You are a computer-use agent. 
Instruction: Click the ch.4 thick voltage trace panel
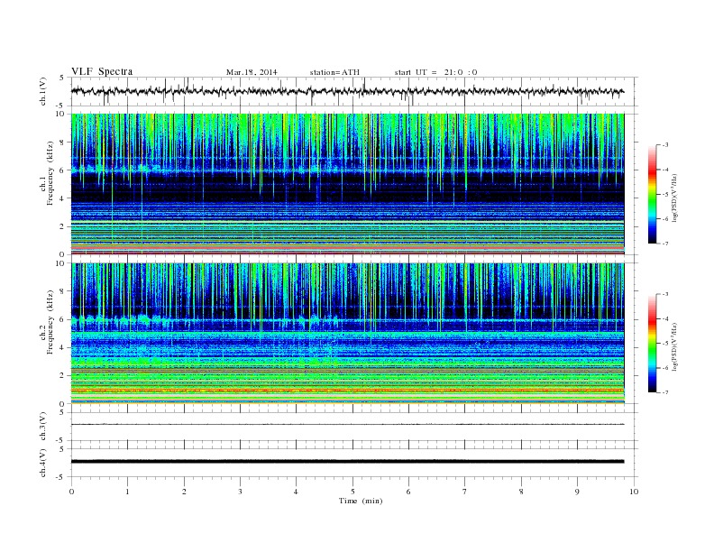click(x=353, y=463)
